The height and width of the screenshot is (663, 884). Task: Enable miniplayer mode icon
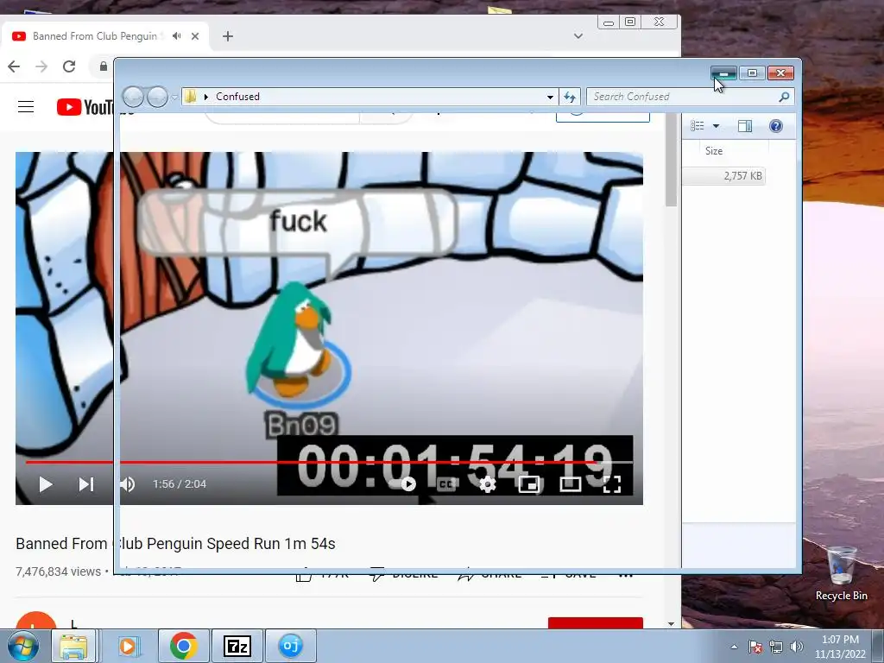[x=529, y=484]
